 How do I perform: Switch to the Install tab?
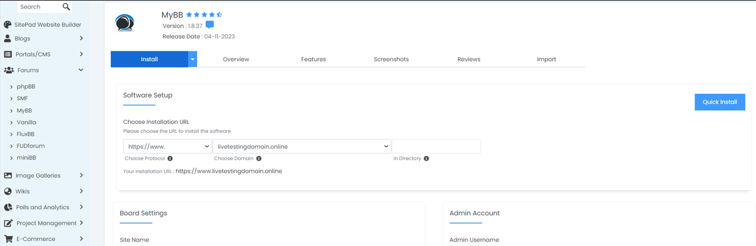[x=149, y=59]
